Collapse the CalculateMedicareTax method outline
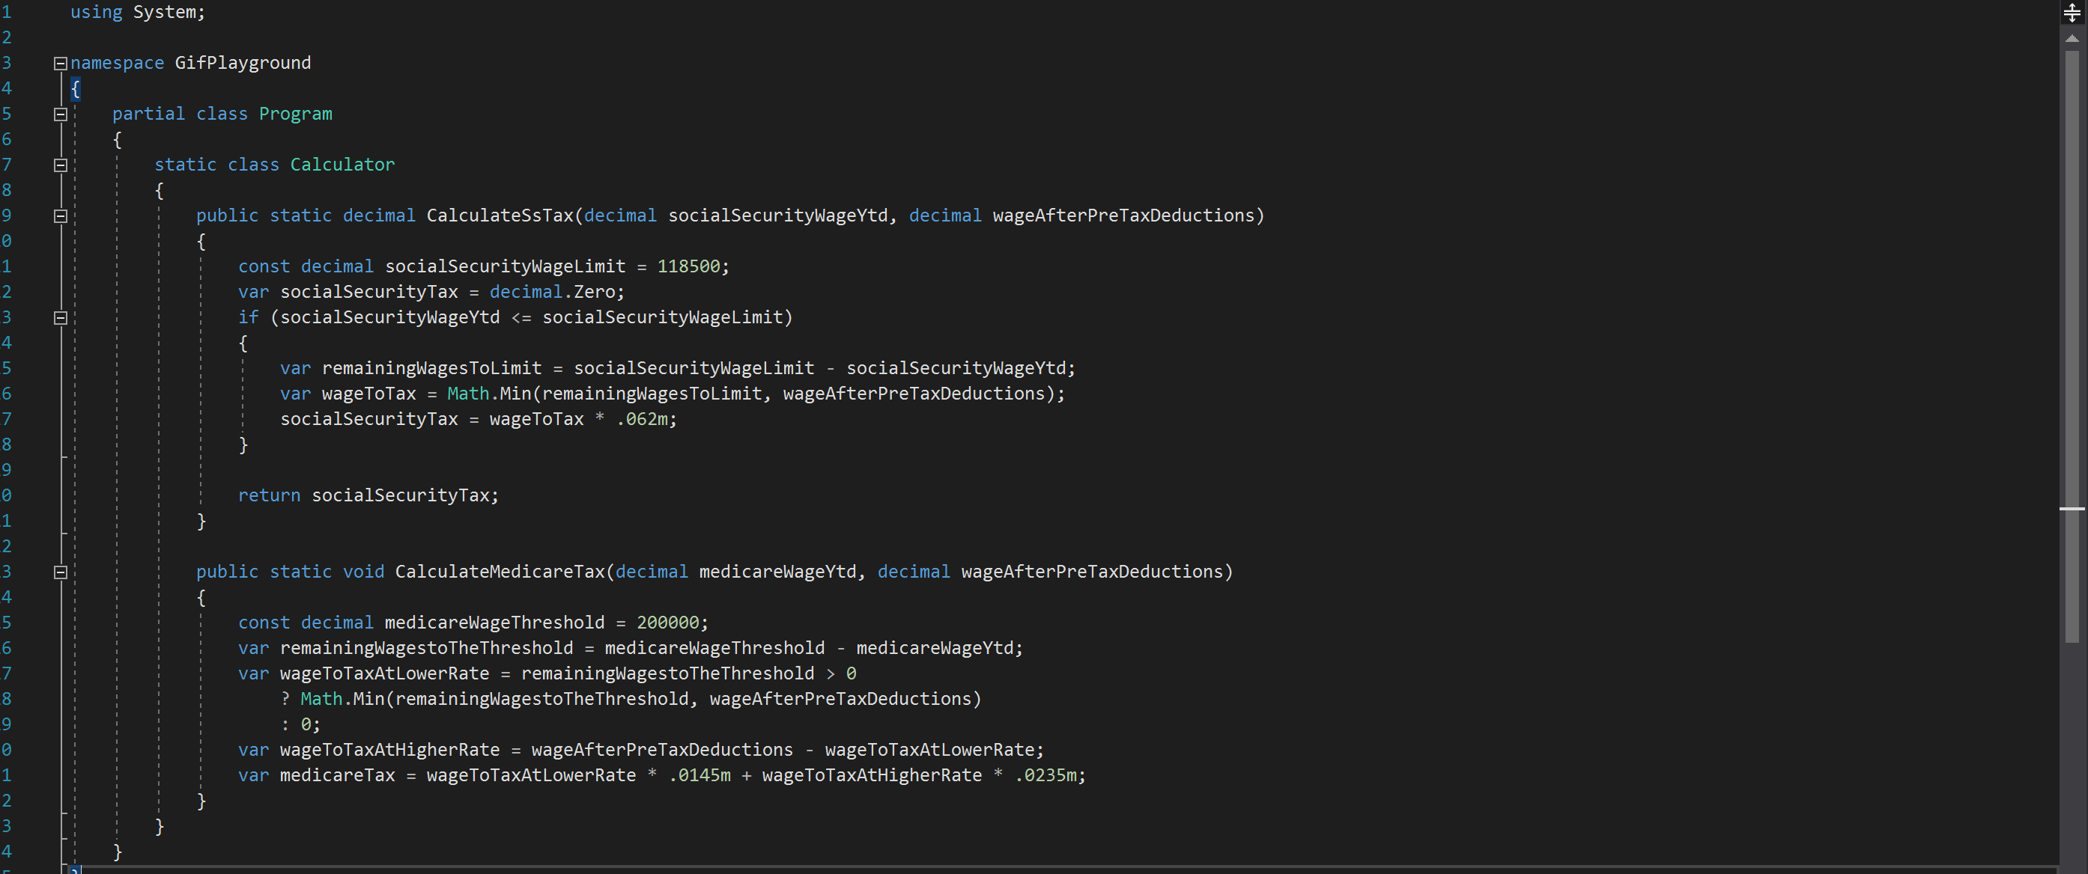The height and width of the screenshot is (874, 2088). point(60,572)
